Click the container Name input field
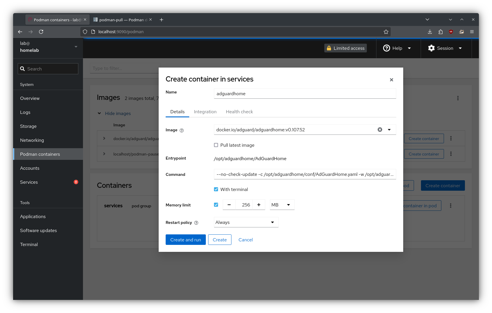The image size is (492, 313). click(305, 93)
